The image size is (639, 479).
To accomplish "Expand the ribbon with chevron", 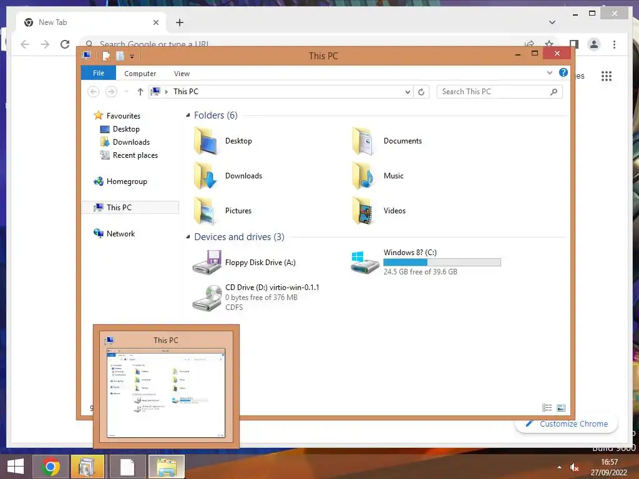I will tap(549, 73).
